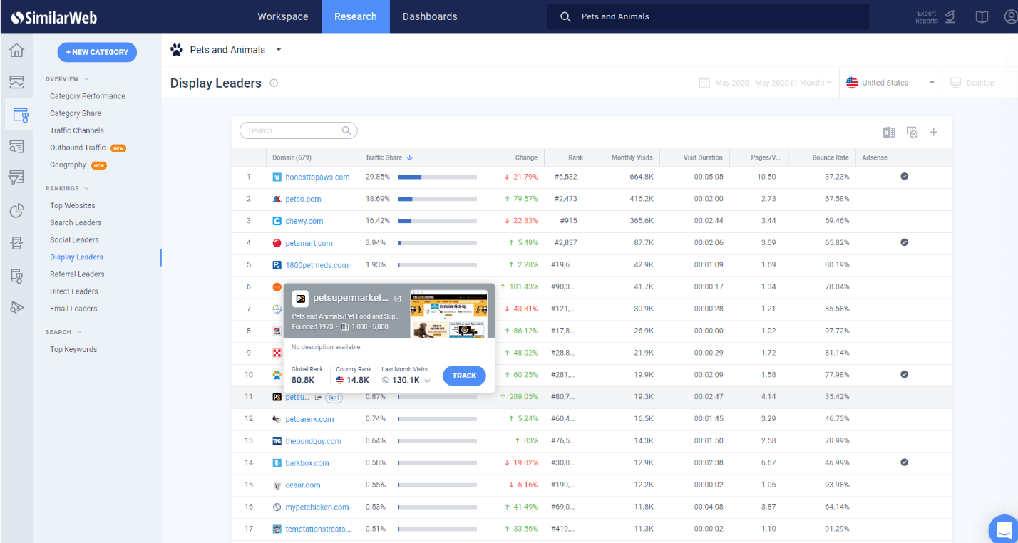Click the traffic share bar for petco.com
This screenshot has width=1018, height=543.
tap(437, 199)
